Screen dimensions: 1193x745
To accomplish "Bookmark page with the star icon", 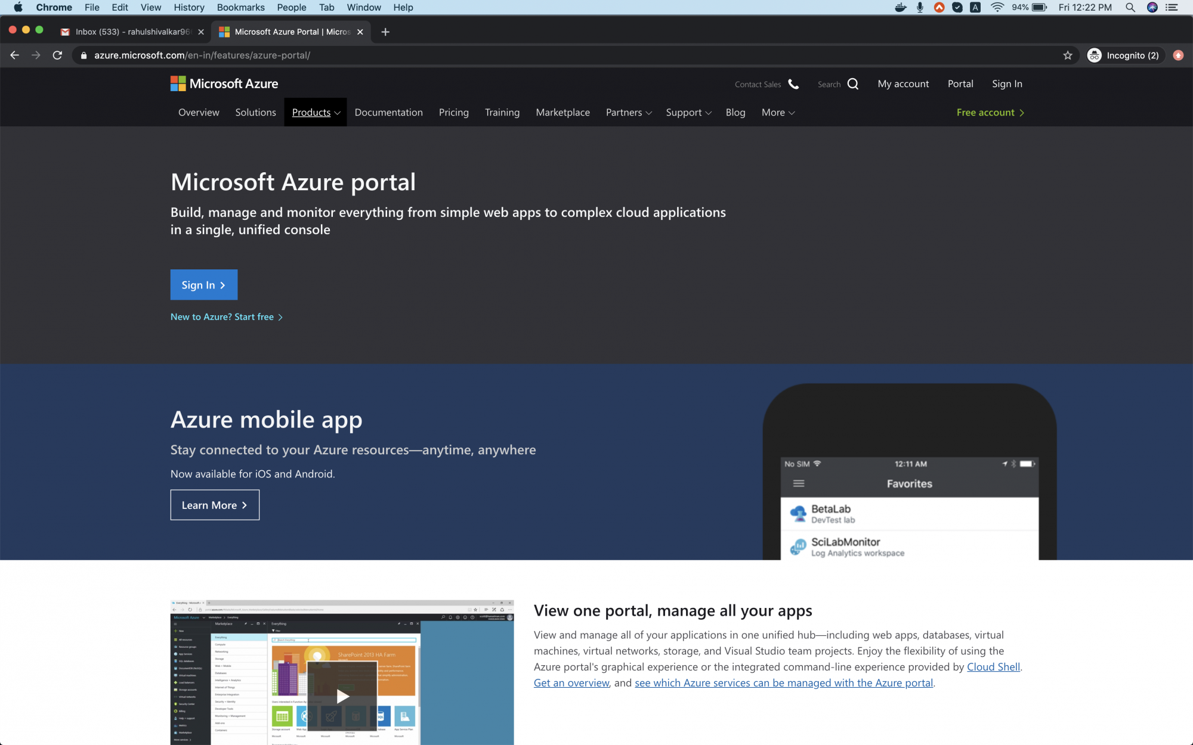I will (x=1067, y=55).
